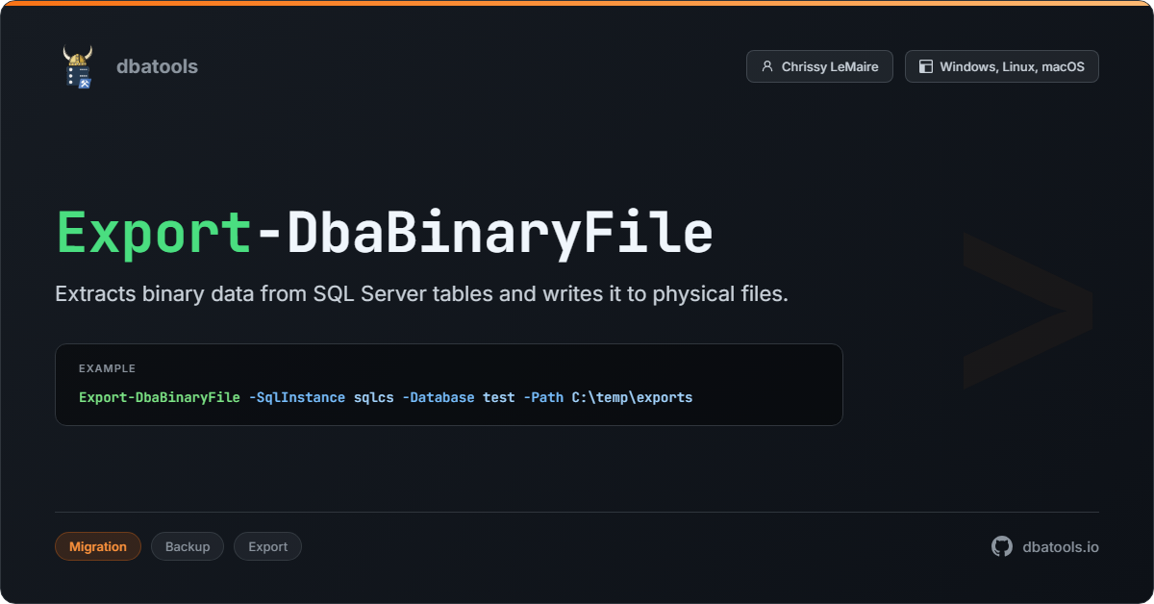Click the EXAMPLE label in code box
The image size is (1154, 604).
107,368
